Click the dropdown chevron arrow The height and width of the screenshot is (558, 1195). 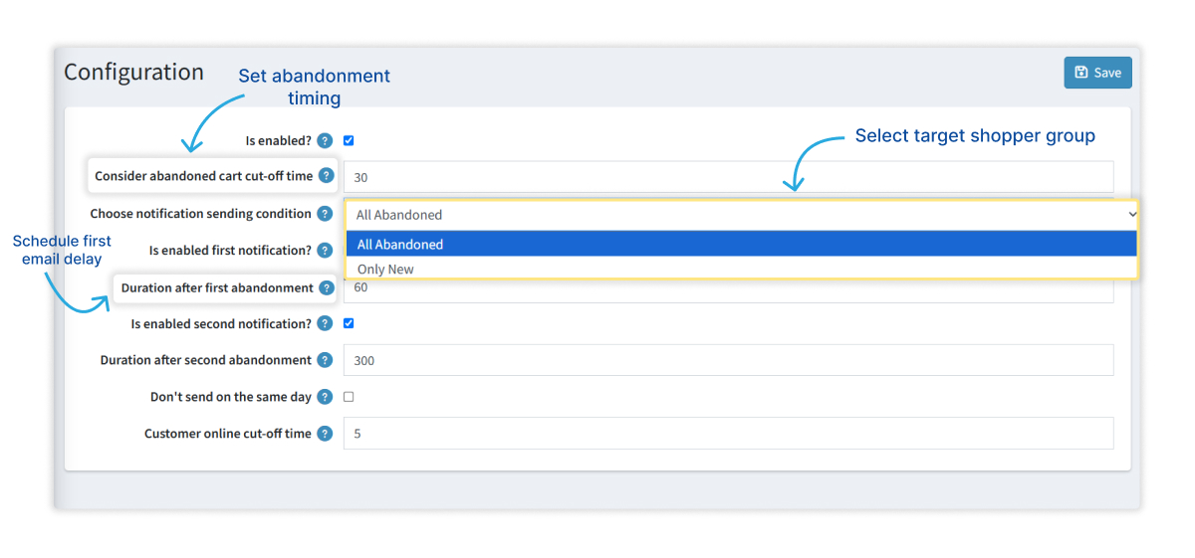tap(1131, 214)
